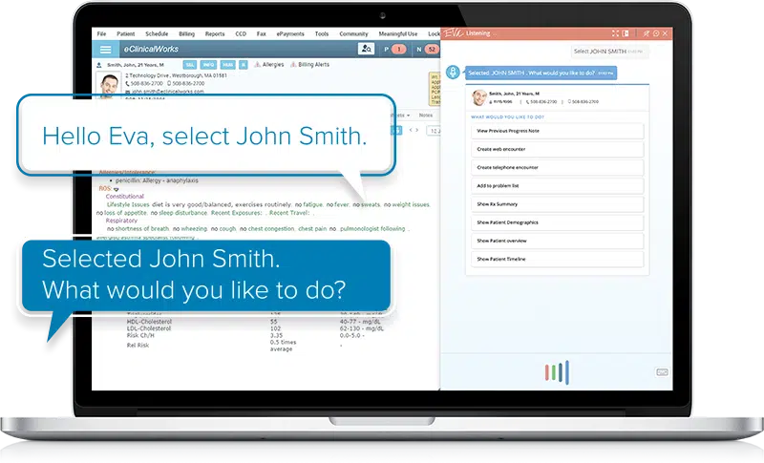Click 'Smith, John, 21 Years, M' in Eva card

pos(514,94)
